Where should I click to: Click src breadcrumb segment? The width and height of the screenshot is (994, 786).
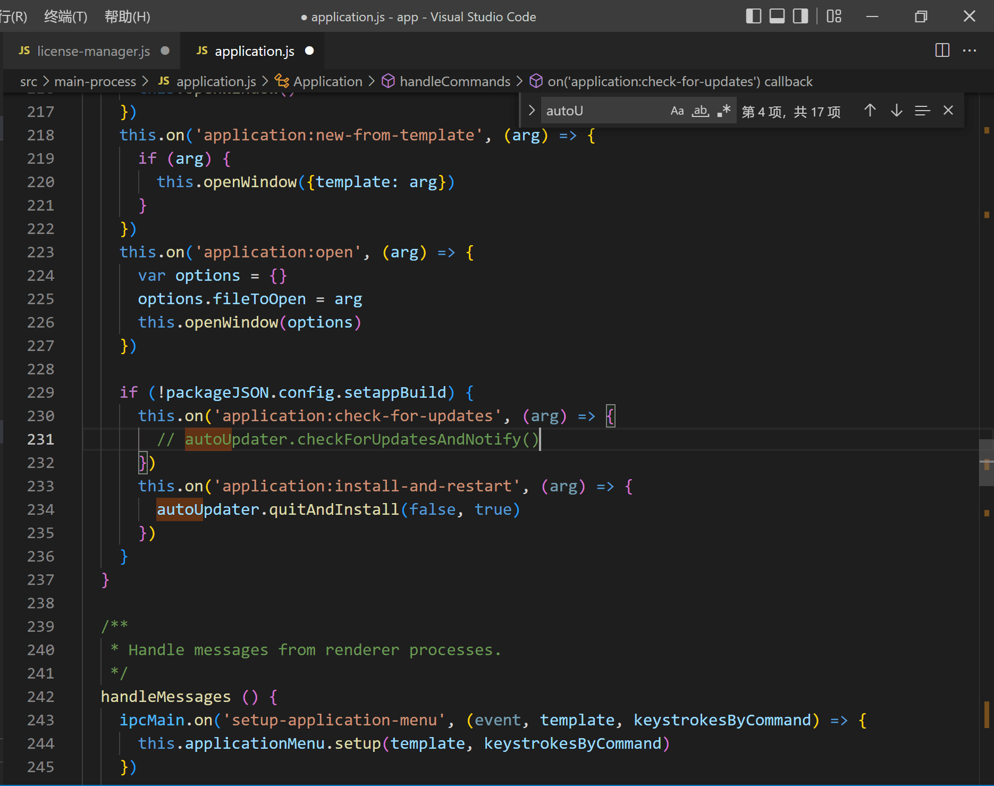[x=29, y=81]
